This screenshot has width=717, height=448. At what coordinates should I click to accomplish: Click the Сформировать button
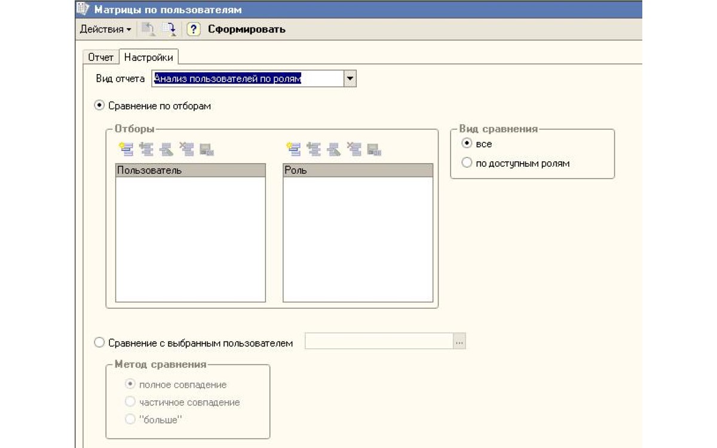[x=246, y=29]
